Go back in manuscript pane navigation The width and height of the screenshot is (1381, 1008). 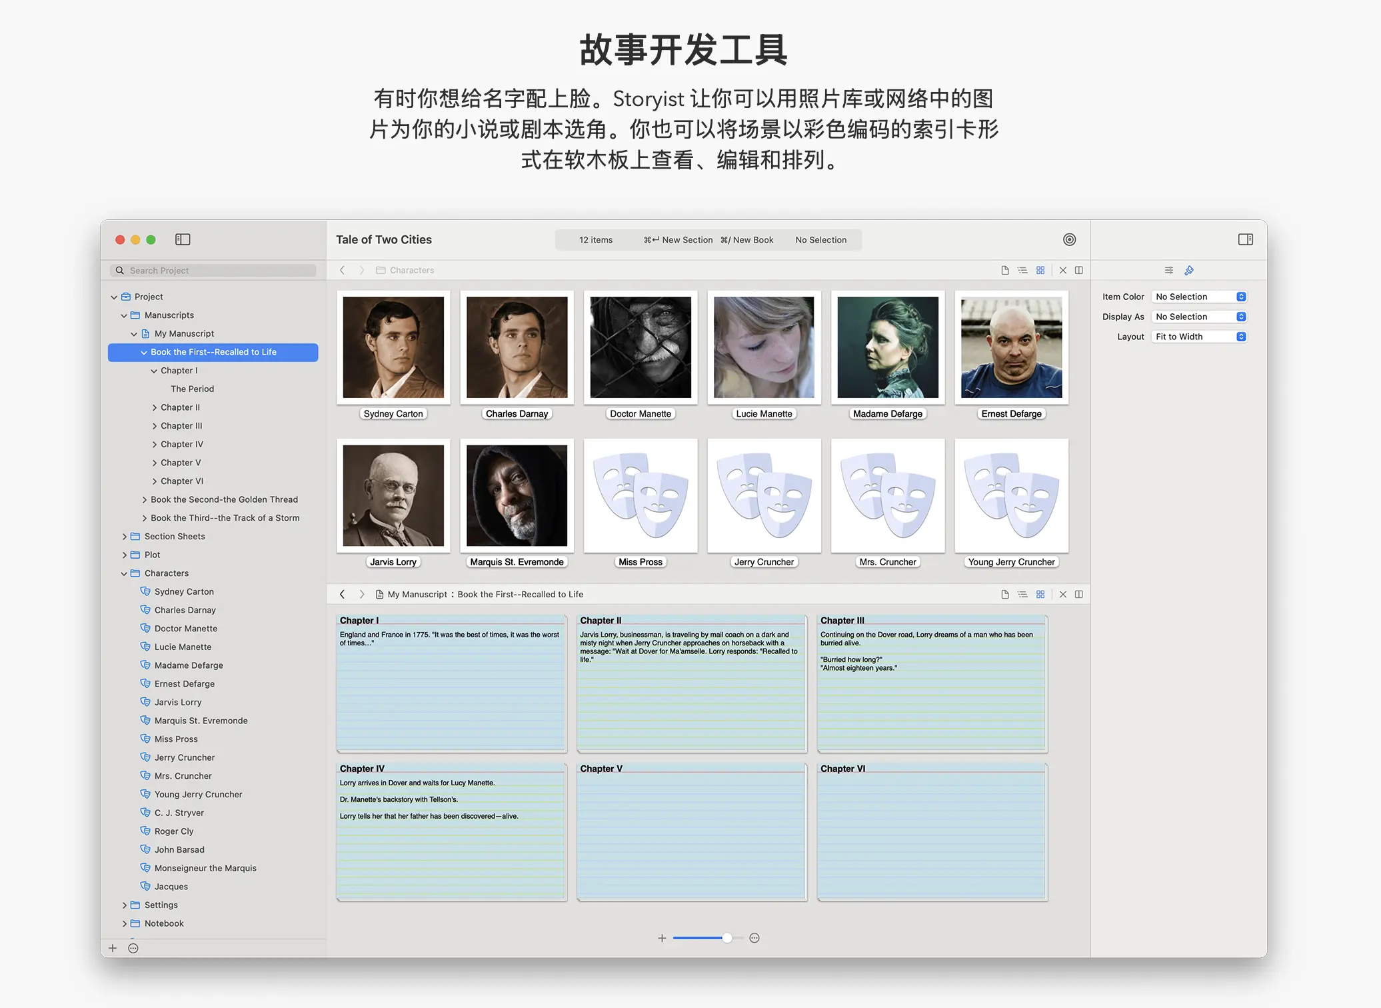point(343,594)
